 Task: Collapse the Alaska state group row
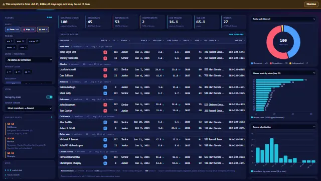point(152,64)
